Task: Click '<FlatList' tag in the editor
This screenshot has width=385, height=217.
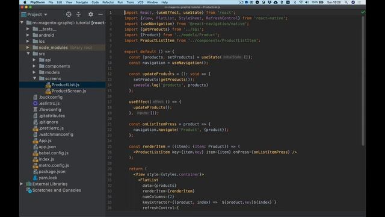Action: coord(148,180)
